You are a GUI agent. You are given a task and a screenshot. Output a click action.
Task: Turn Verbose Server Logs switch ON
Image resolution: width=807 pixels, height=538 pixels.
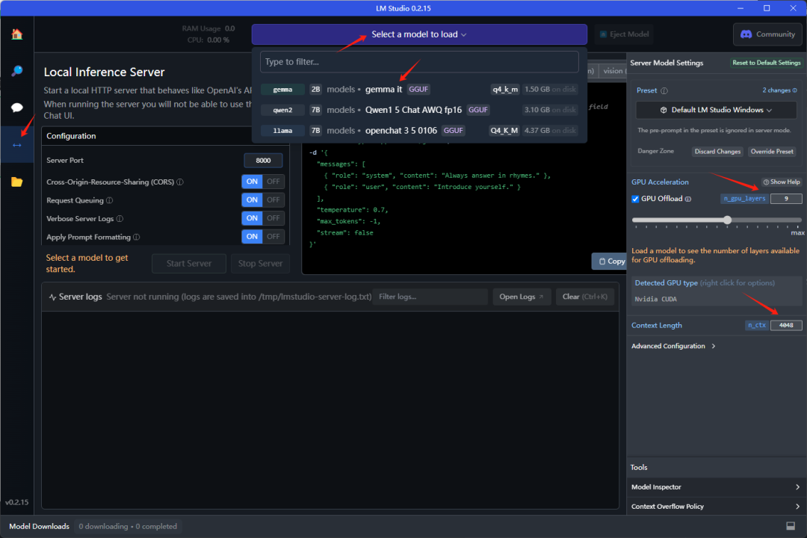253,218
